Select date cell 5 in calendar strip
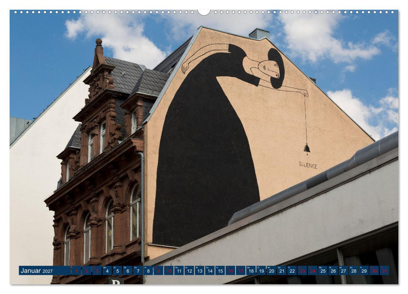Image resolution: width=408 pixels, height=294 pixels. pos(117,270)
